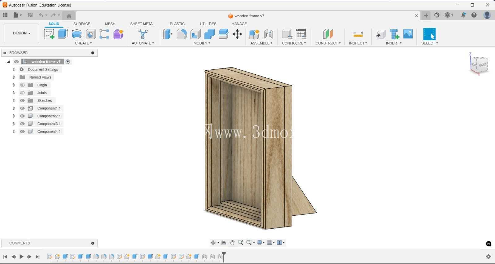Switch to the MESH tab
Screen dimensions: 495x264
[110, 24]
